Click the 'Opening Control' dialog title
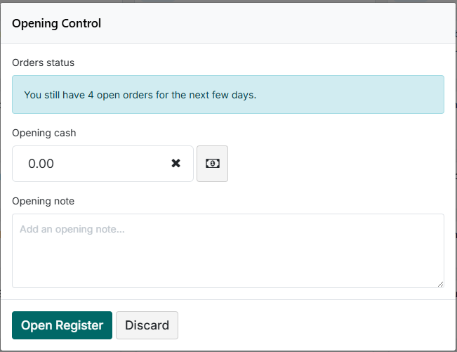The height and width of the screenshot is (352, 457). point(57,23)
